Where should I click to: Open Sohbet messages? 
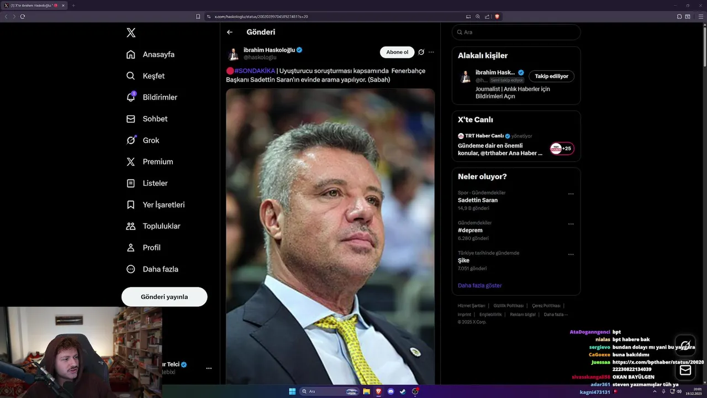146,119
